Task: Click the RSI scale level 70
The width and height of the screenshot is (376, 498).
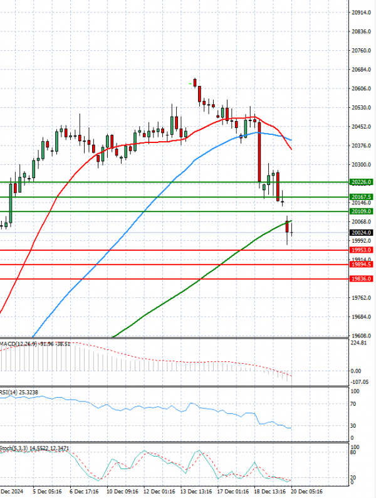Action: [353, 404]
